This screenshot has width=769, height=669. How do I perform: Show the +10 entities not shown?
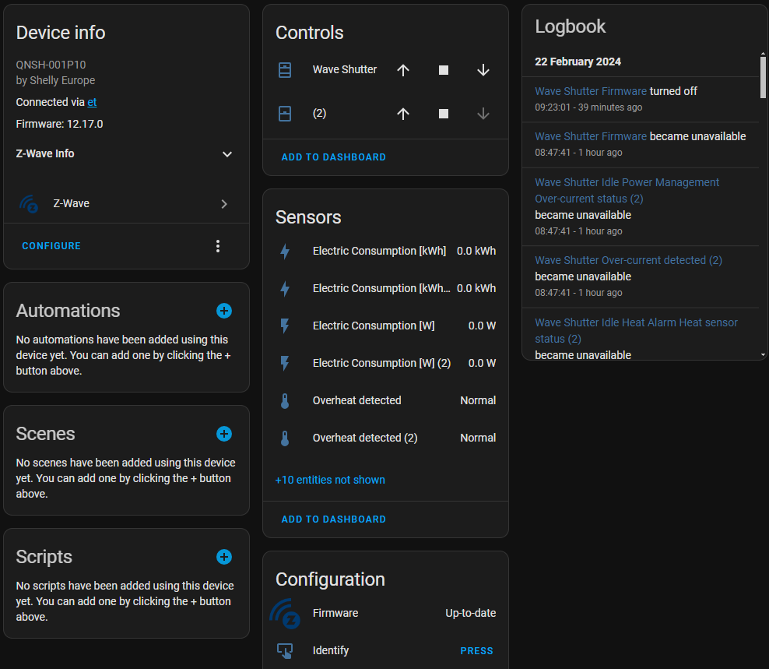(x=330, y=480)
